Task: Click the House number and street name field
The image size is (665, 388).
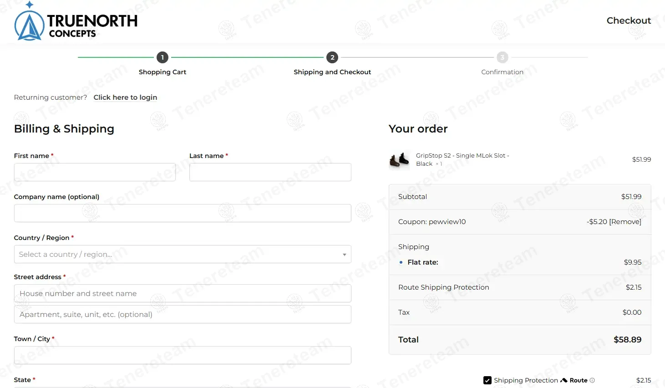Action: coord(183,294)
